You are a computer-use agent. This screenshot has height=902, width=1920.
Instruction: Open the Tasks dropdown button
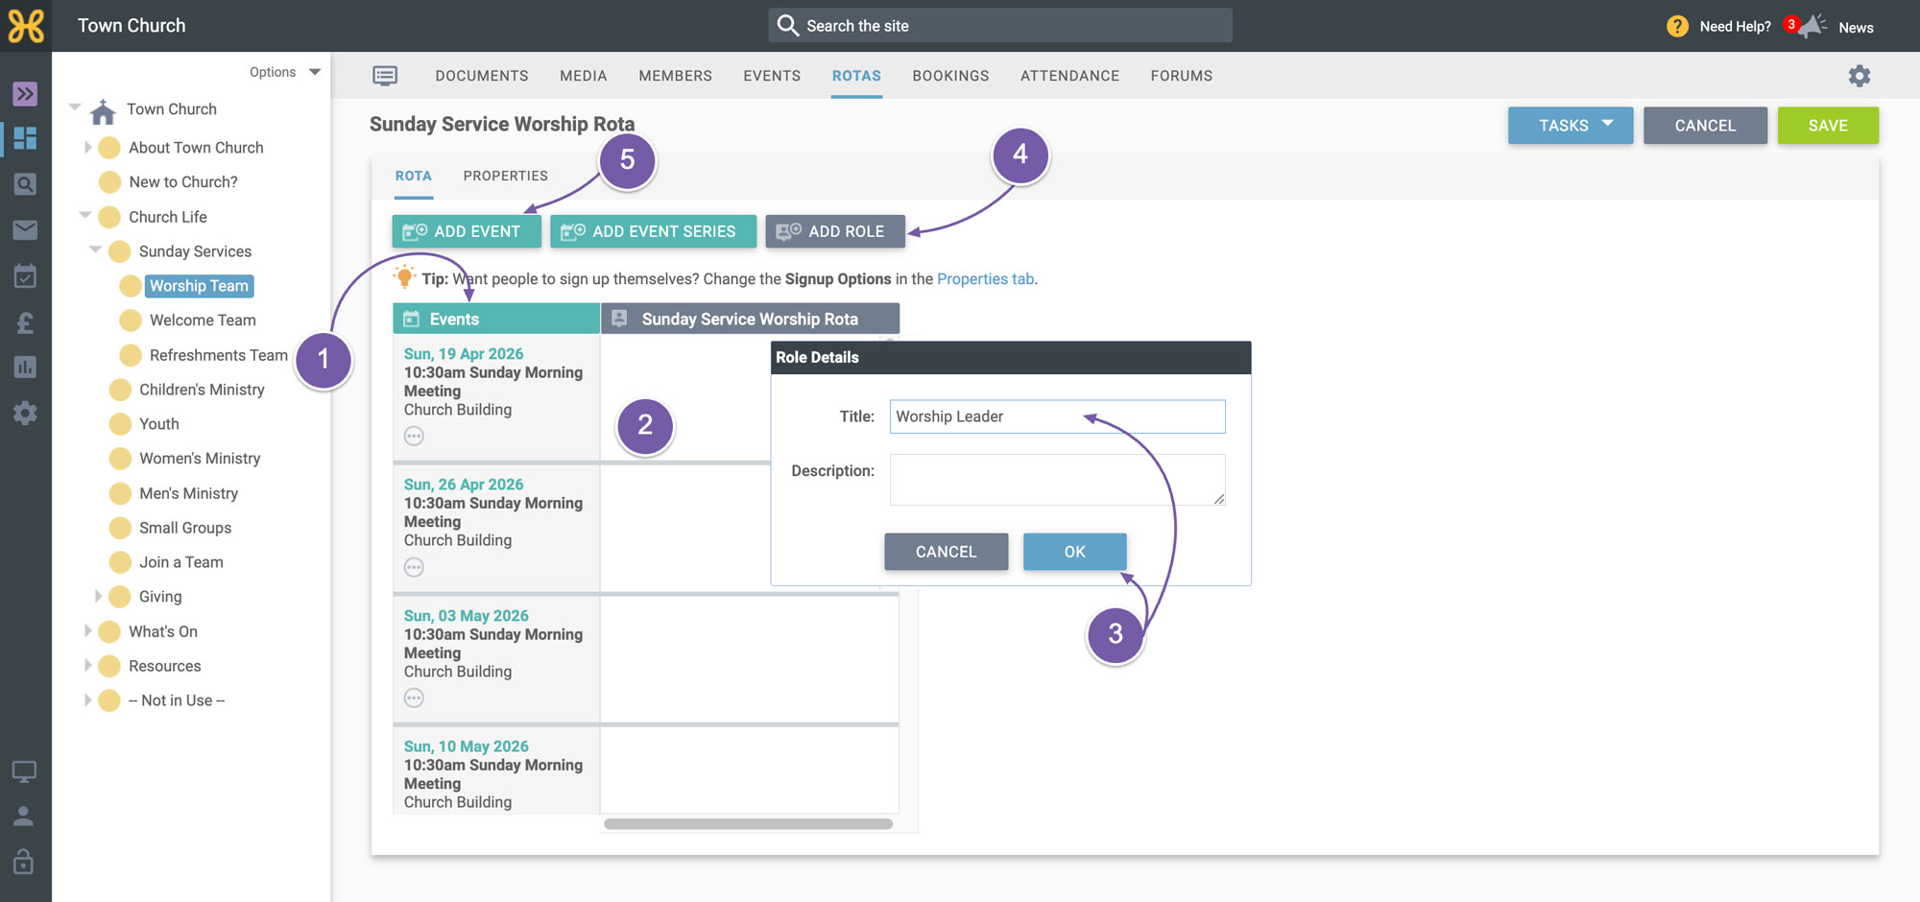[1571, 126]
